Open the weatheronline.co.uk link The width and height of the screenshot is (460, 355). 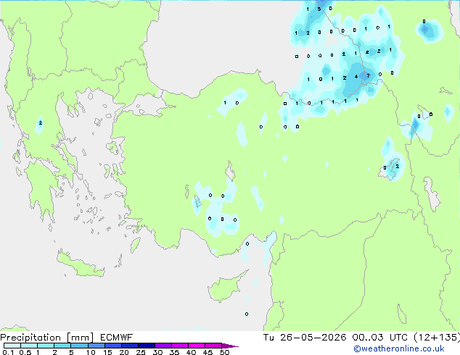tap(399, 348)
